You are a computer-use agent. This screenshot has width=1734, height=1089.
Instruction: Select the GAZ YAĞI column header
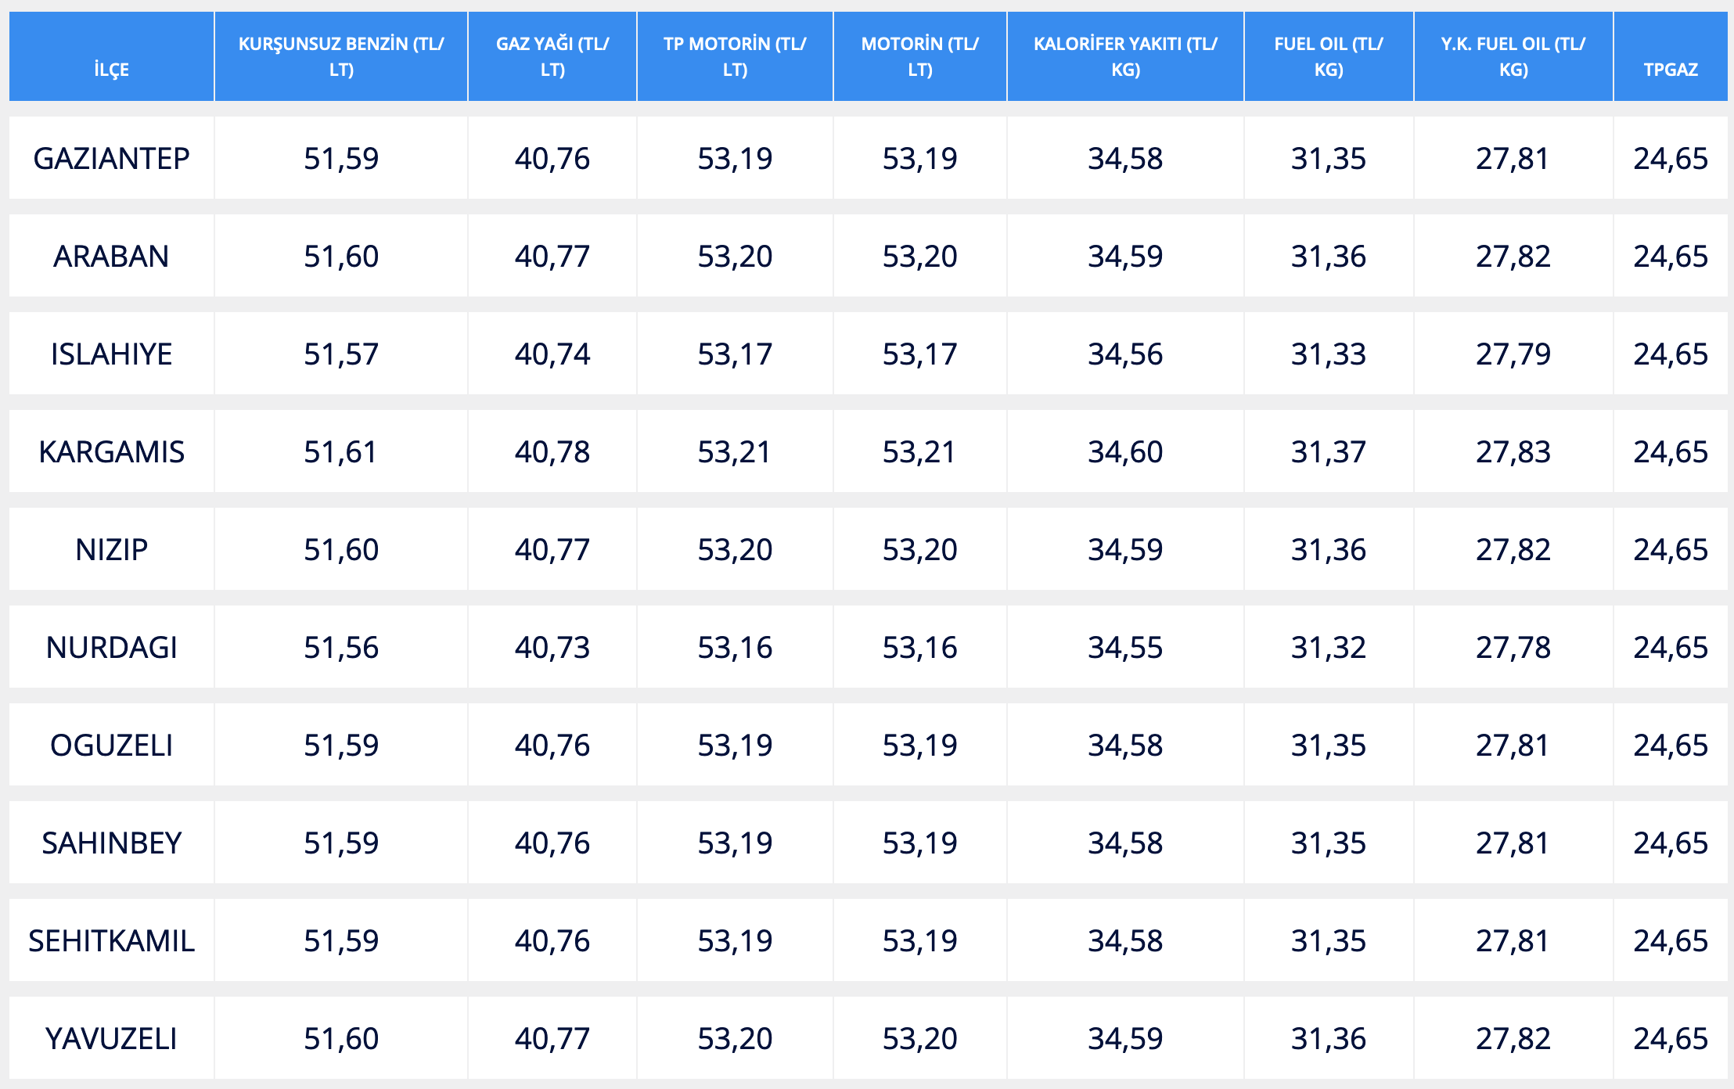pyautogui.click(x=552, y=56)
